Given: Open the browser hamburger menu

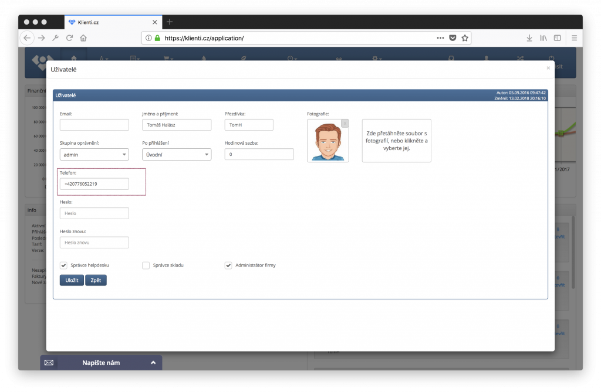Looking at the screenshot, I should tap(574, 38).
